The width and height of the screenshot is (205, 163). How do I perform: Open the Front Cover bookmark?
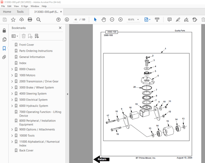(x=26, y=45)
